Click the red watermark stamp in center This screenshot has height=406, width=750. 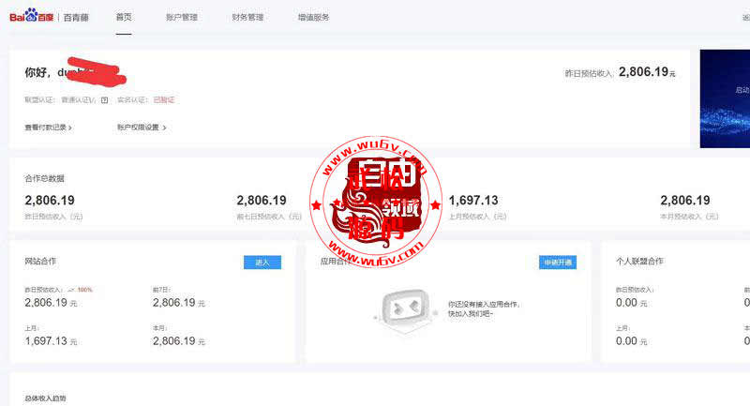click(375, 202)
